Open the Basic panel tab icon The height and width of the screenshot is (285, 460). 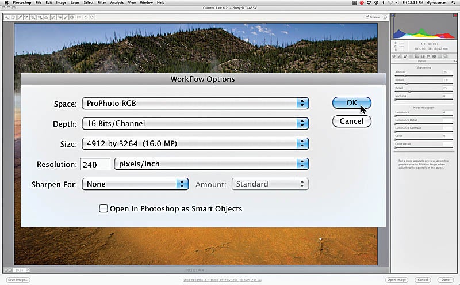tap(394, 56)
